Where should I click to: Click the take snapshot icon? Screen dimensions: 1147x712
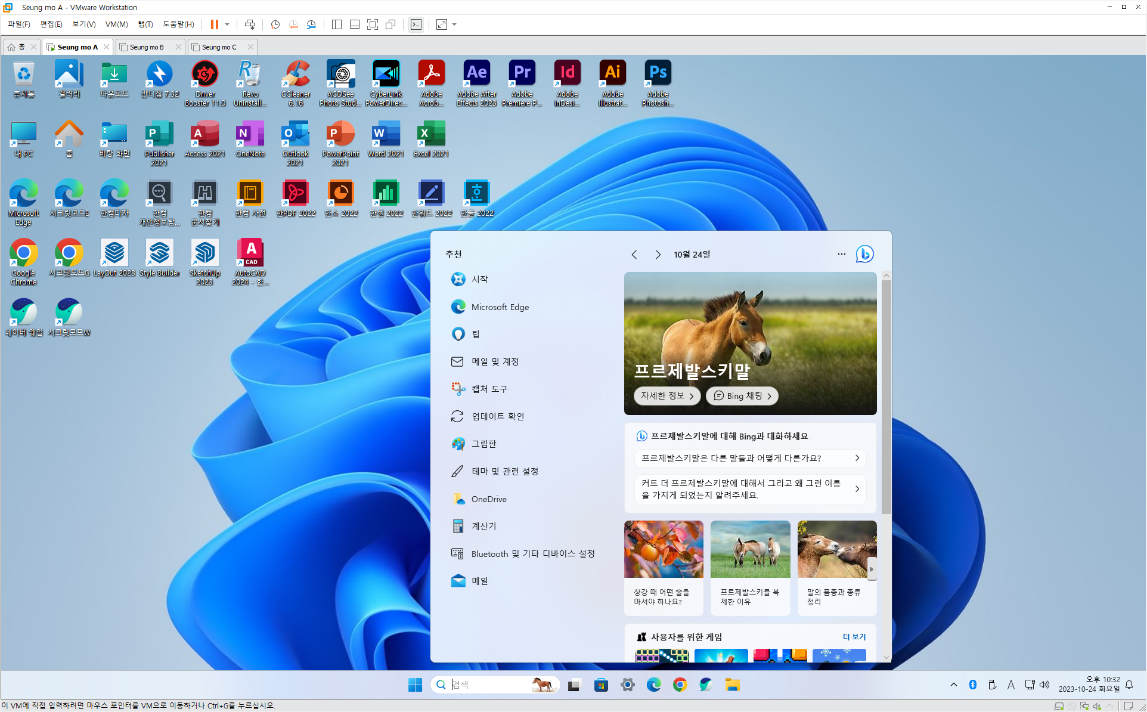pyautogui.click(x=275, y=24)
